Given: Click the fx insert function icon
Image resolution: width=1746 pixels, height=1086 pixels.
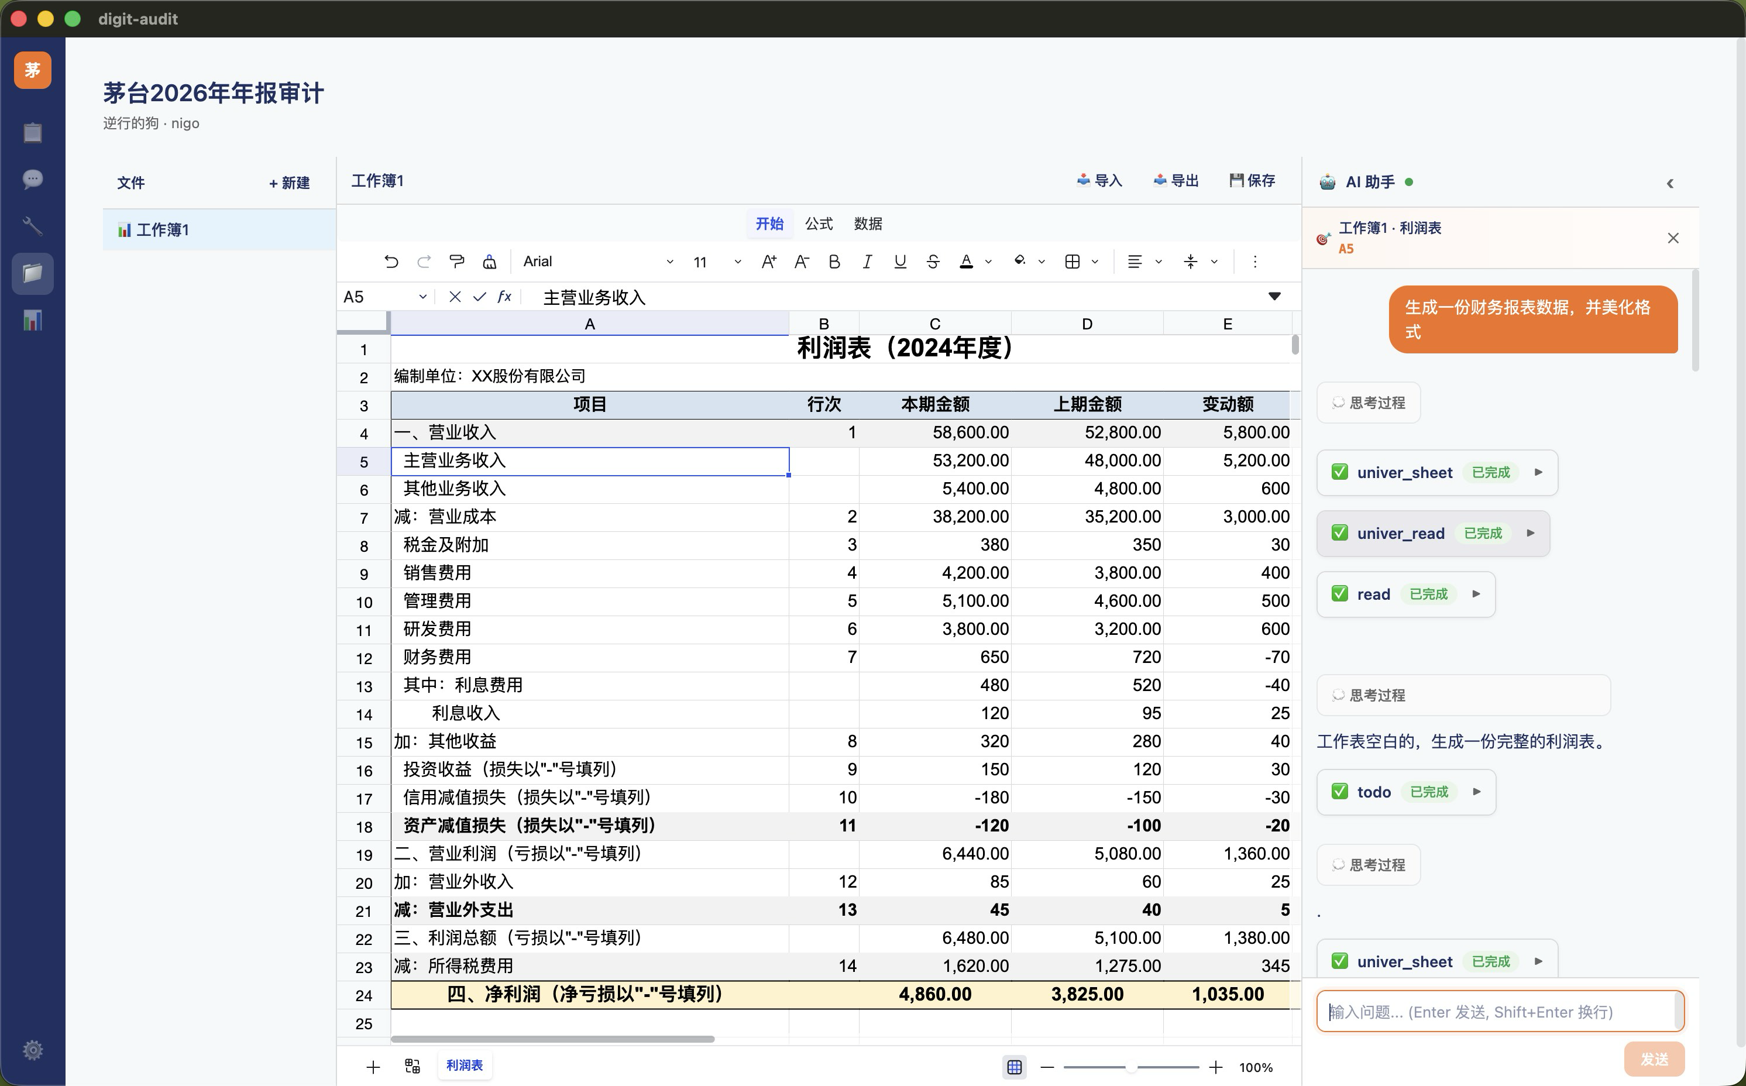Looking at the screenshot, I should [504, 297].
